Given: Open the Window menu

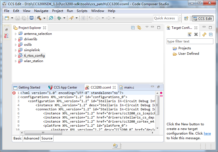Looking at the screenshot, I should coord(98,11).
